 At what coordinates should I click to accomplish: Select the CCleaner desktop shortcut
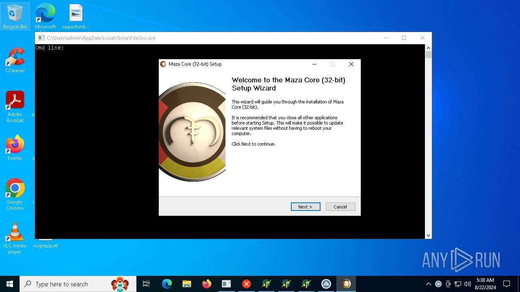point(15,60)
